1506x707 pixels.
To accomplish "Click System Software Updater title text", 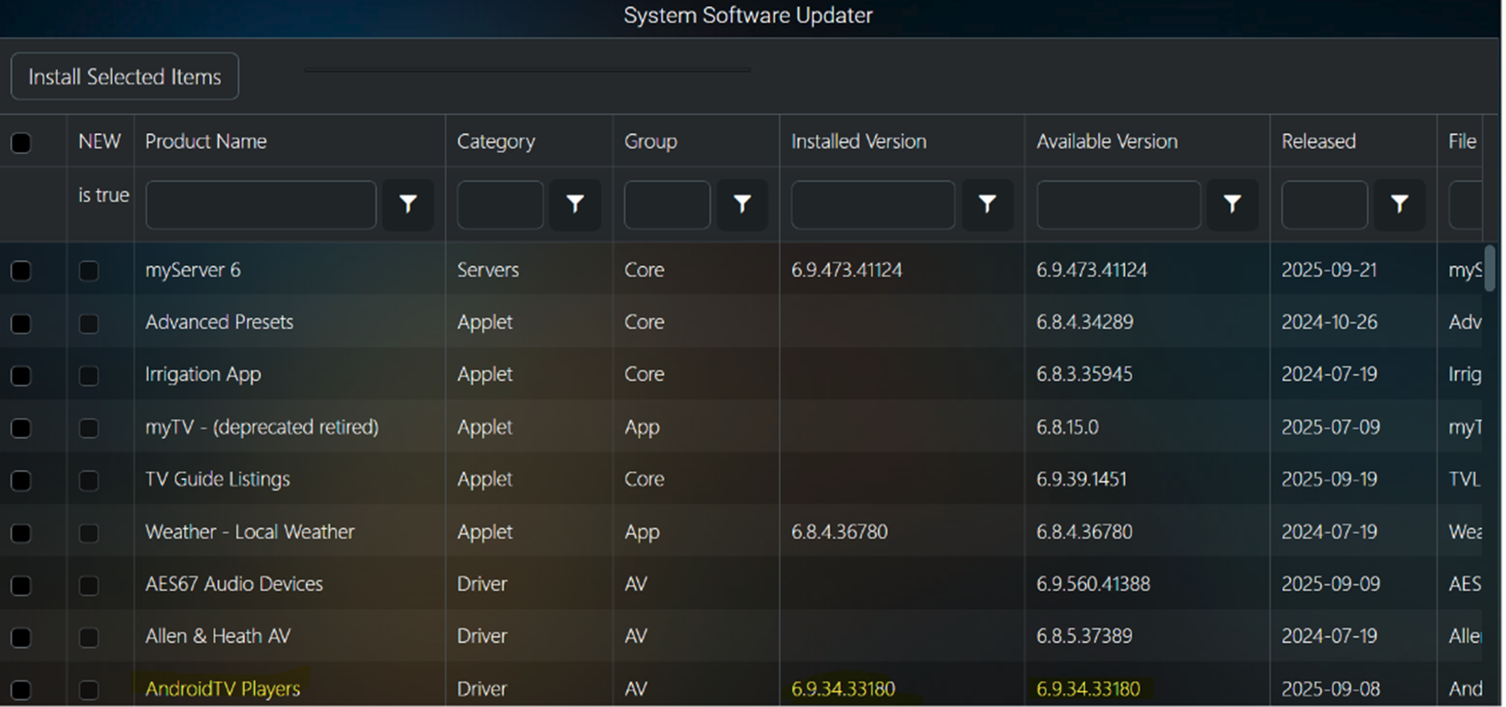I will click(x=748, y=15).
